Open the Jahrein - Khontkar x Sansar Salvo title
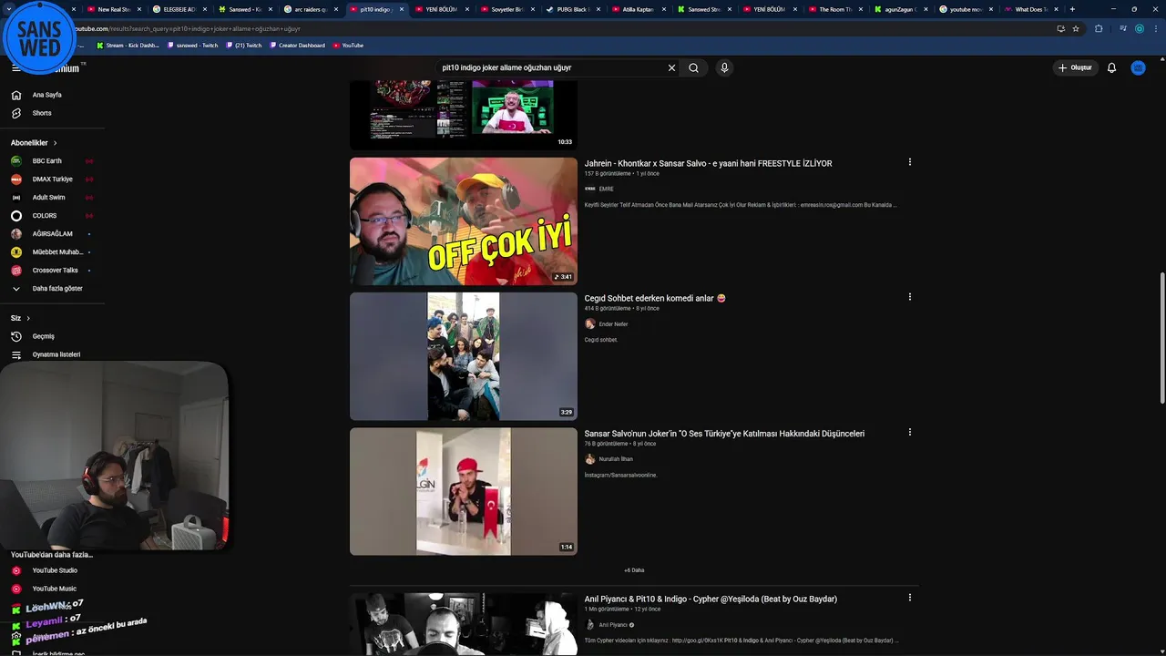This screenshot has width=1166, height=656. 708,163
